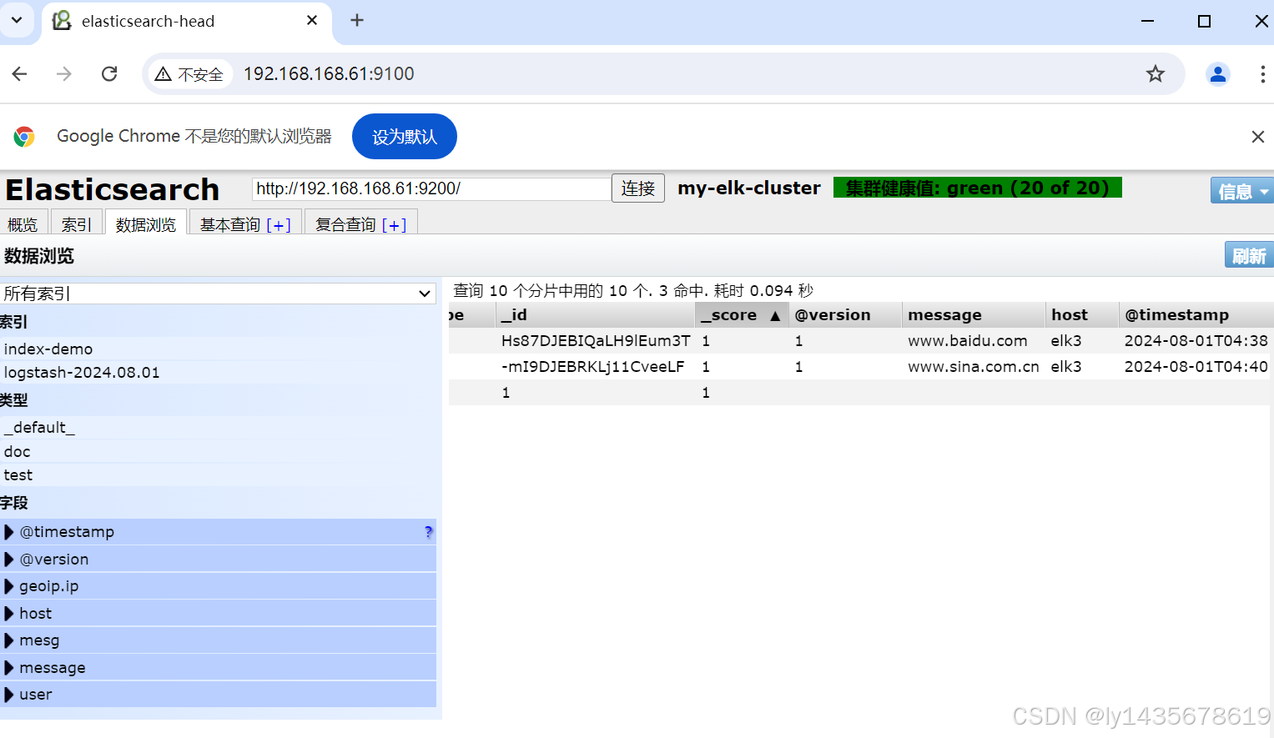Open the 所有索引 index dropdown
The height and width of the screenshot is (738, 1274).
click(x=219, y=294)
